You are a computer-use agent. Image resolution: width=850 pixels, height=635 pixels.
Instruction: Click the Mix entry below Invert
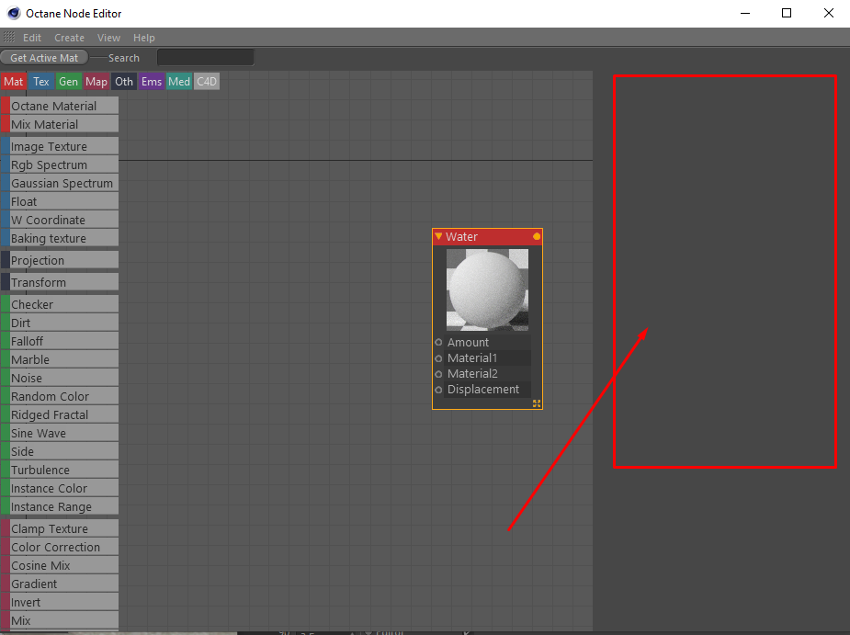pyautogui.click(x=60, y=620)
